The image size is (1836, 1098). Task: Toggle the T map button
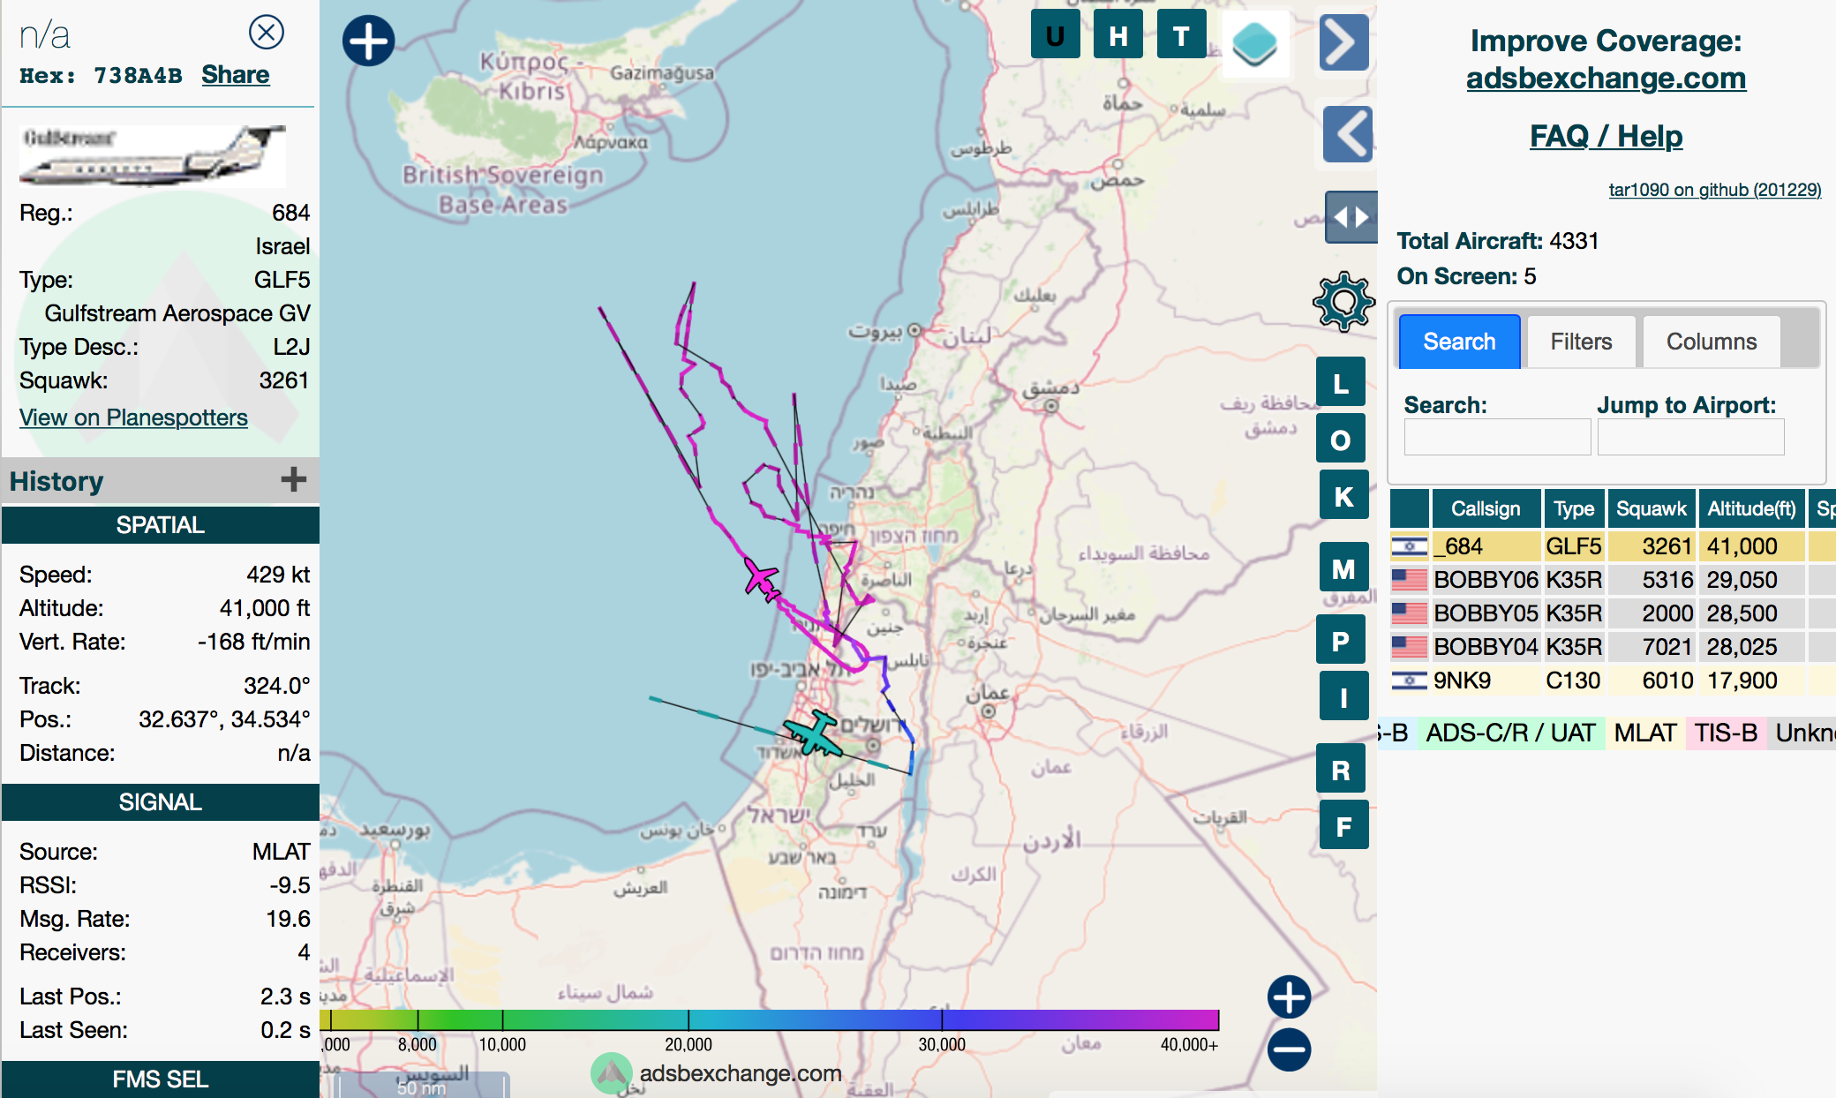pos(1181,35)
